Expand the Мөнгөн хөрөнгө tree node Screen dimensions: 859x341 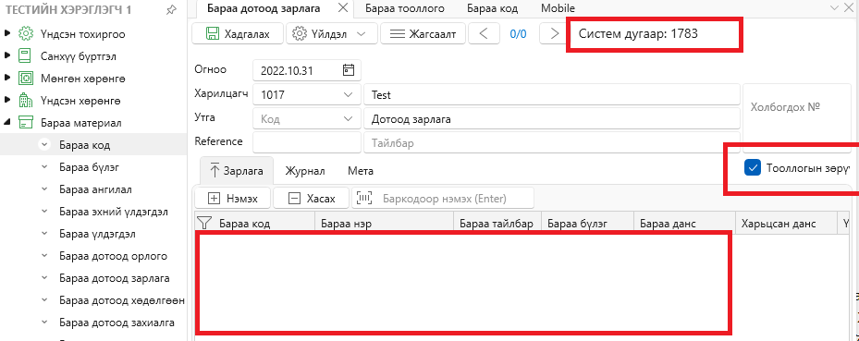click(x=7, y=79)
